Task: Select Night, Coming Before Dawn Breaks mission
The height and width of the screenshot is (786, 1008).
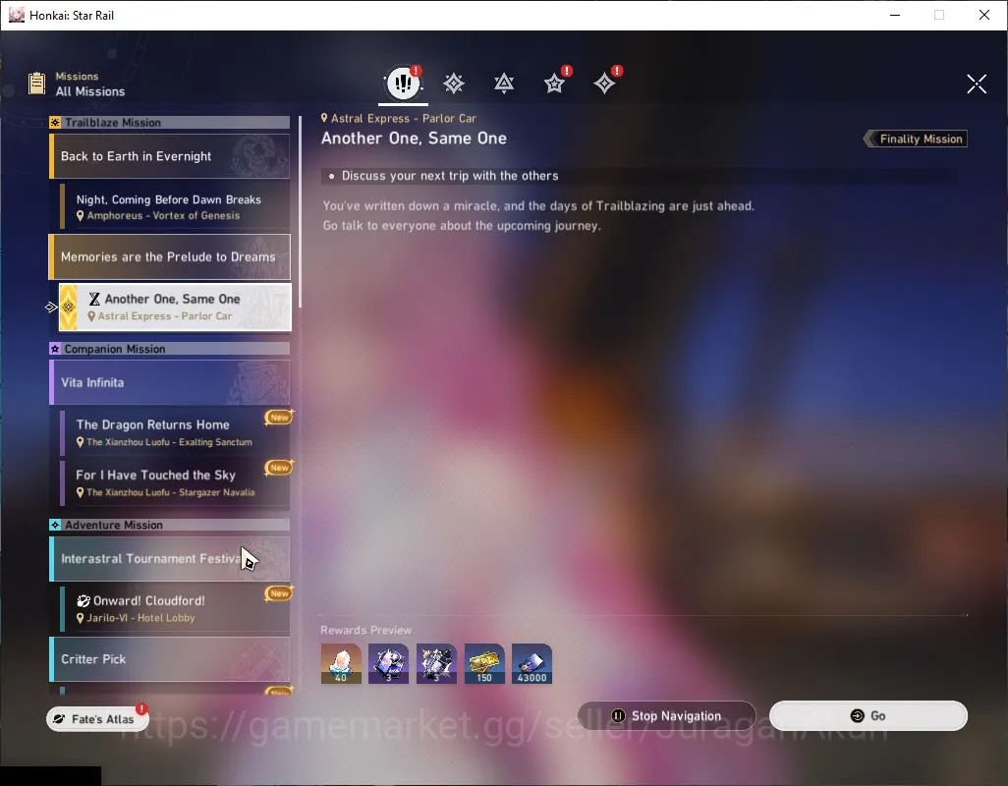Action: 175,207
